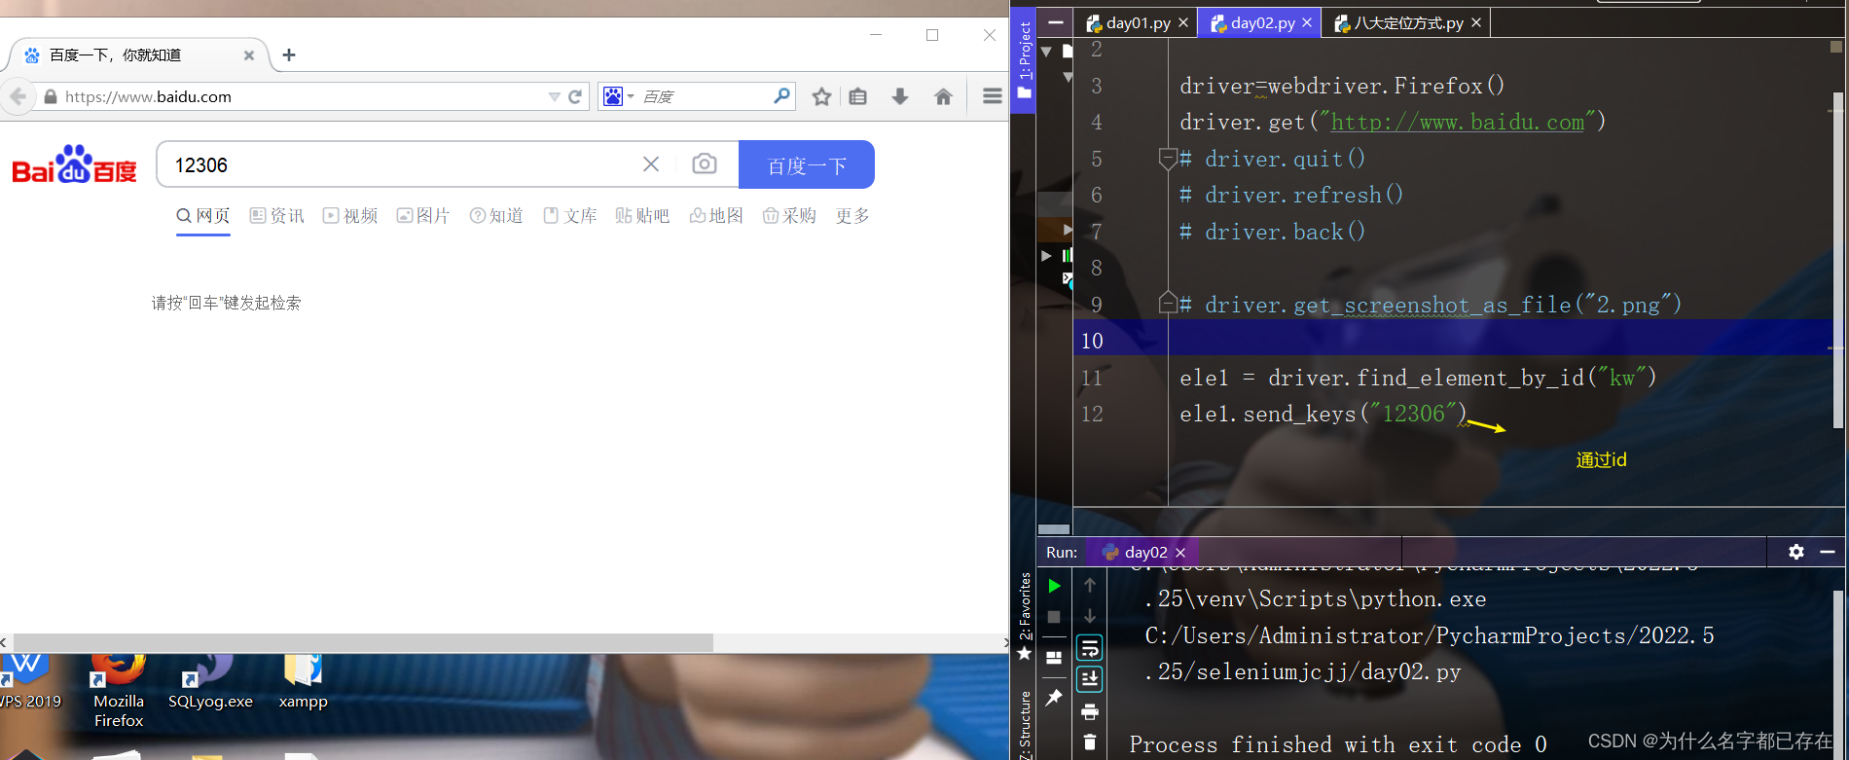Viewport: 1849px width, 760px height.
Task: Restore layout icon in Run panel
Action: coord(1054,658)
